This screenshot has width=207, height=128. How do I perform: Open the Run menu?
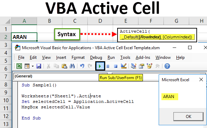click(111, 57)
